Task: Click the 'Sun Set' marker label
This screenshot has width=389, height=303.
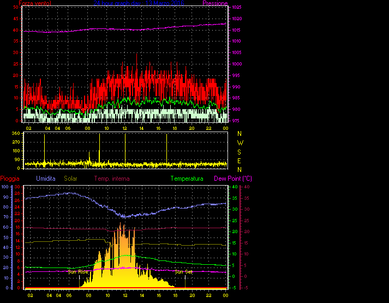Action: 183,272
